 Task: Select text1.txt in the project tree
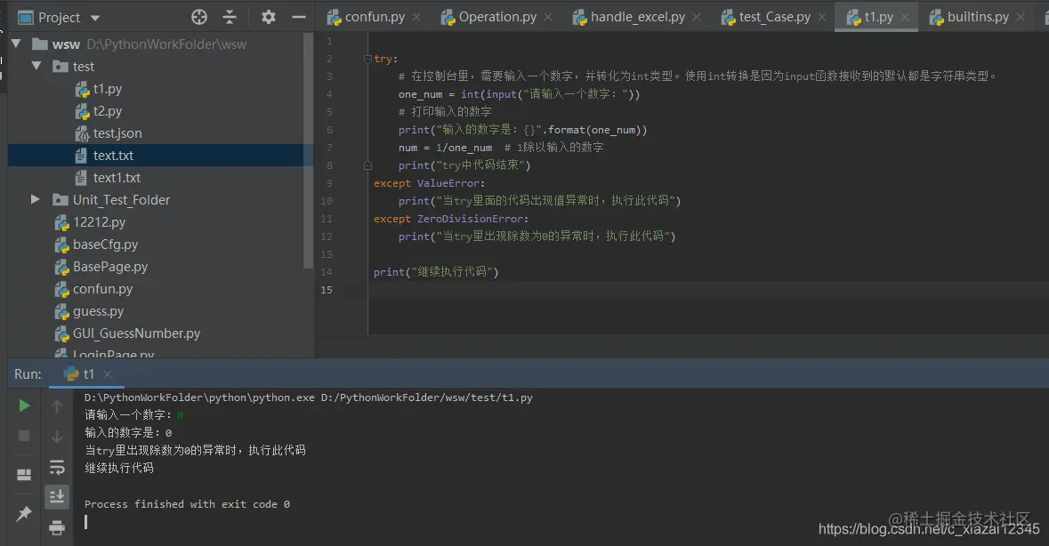[117, 178]
